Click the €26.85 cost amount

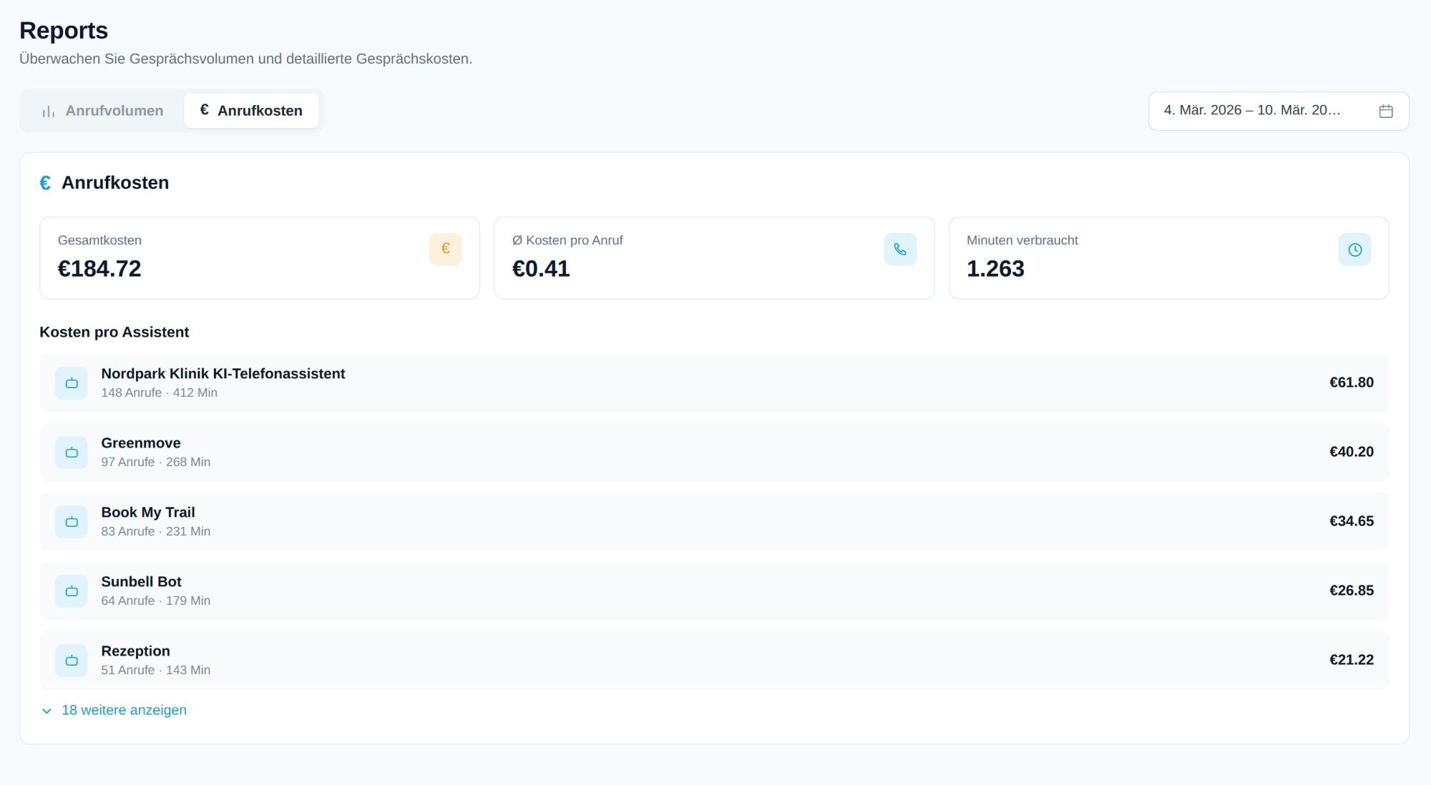[1352, 591]
